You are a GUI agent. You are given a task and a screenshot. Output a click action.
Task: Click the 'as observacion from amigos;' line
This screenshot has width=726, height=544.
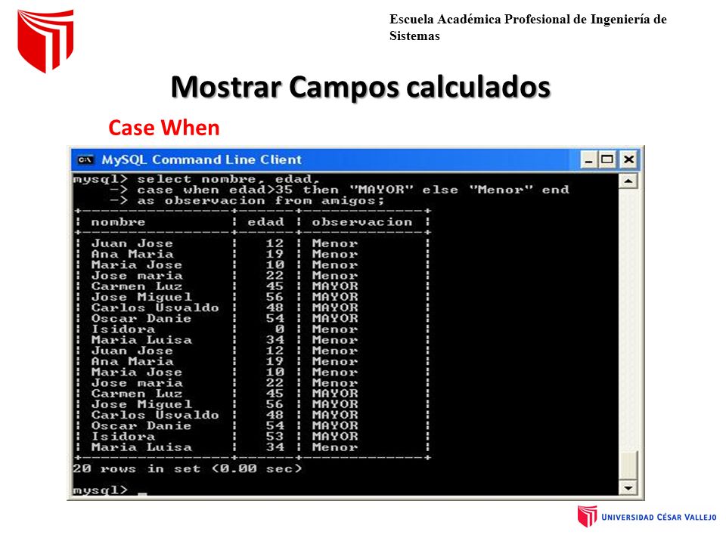coord(247,201)
